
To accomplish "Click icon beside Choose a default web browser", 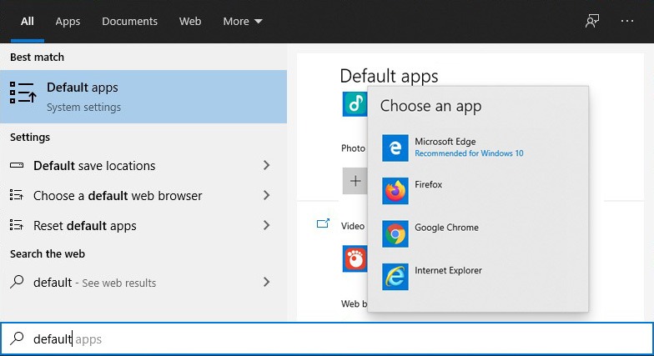I will click(x=17, y=195).
